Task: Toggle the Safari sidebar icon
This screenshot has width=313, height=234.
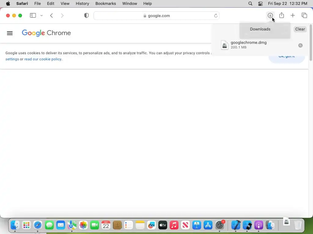Action: 33,15
